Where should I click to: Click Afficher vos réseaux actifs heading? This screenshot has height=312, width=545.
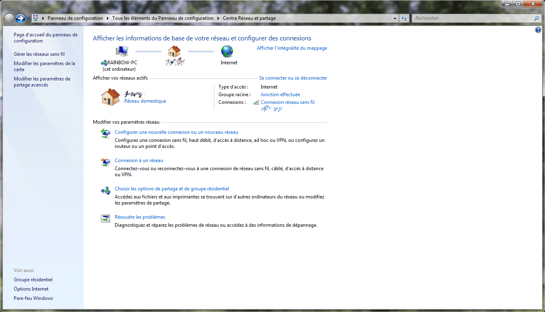tap(120, 78)
